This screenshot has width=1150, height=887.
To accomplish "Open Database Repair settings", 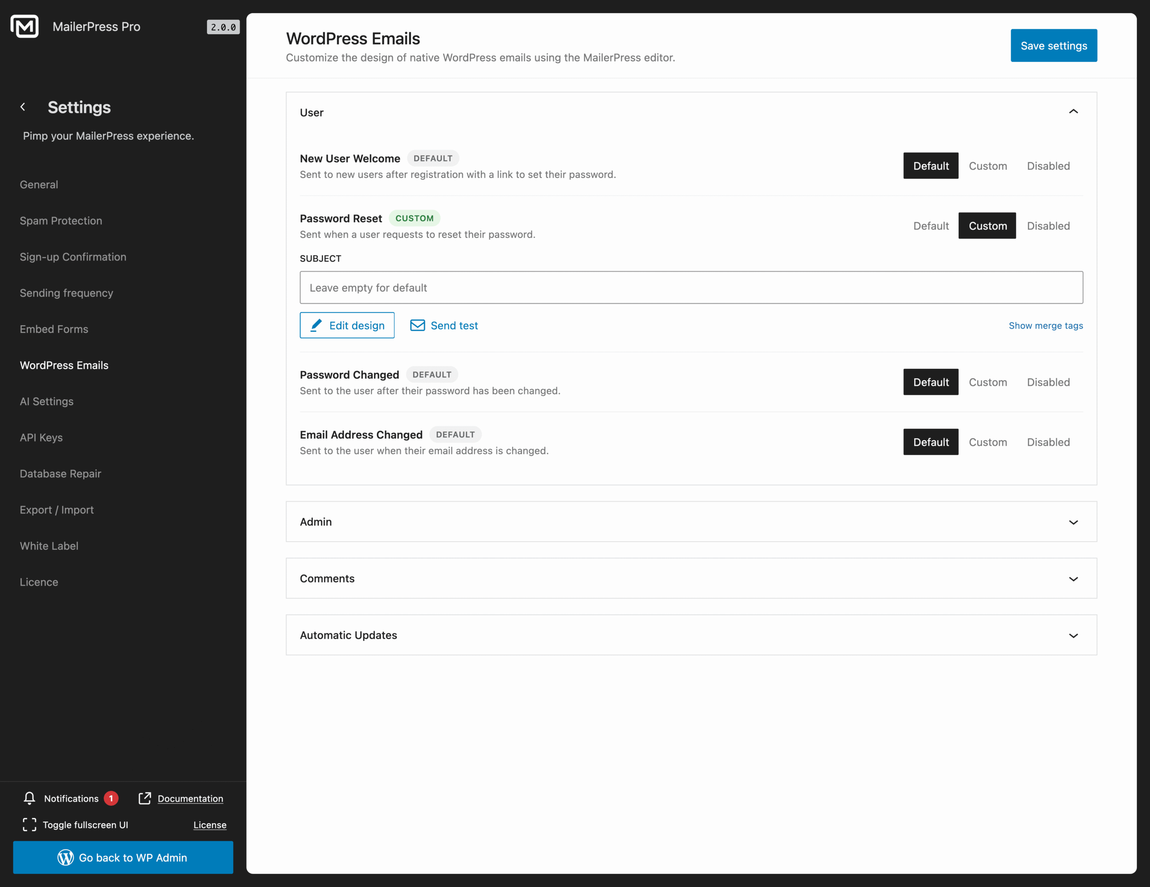I will click(61, 474).
